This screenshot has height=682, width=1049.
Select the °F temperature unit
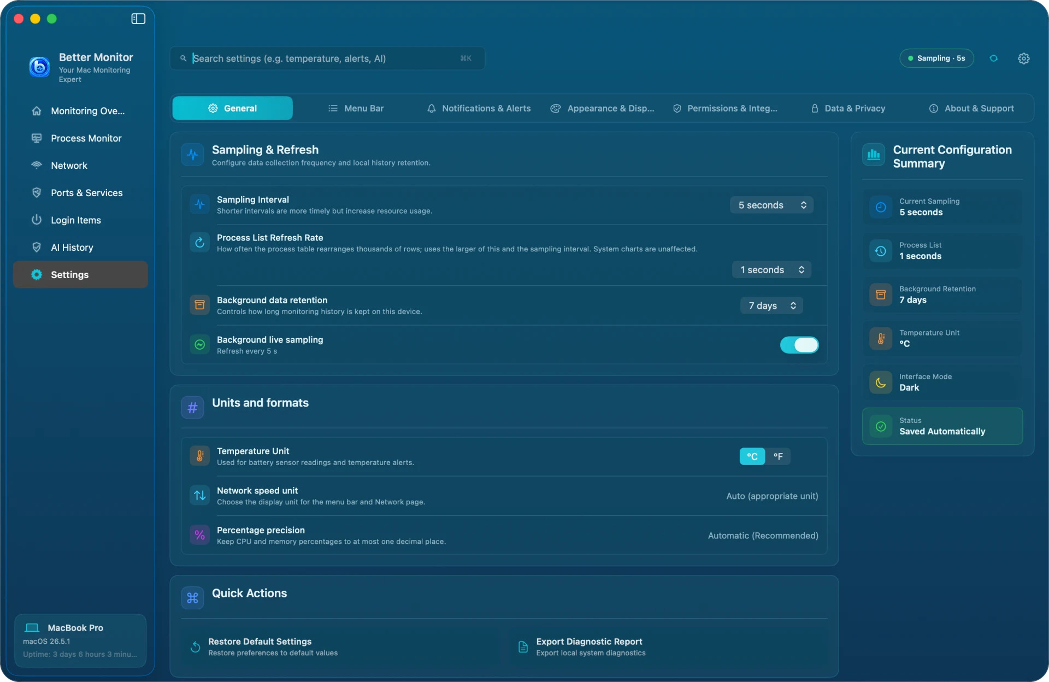[x=778, y=456]
